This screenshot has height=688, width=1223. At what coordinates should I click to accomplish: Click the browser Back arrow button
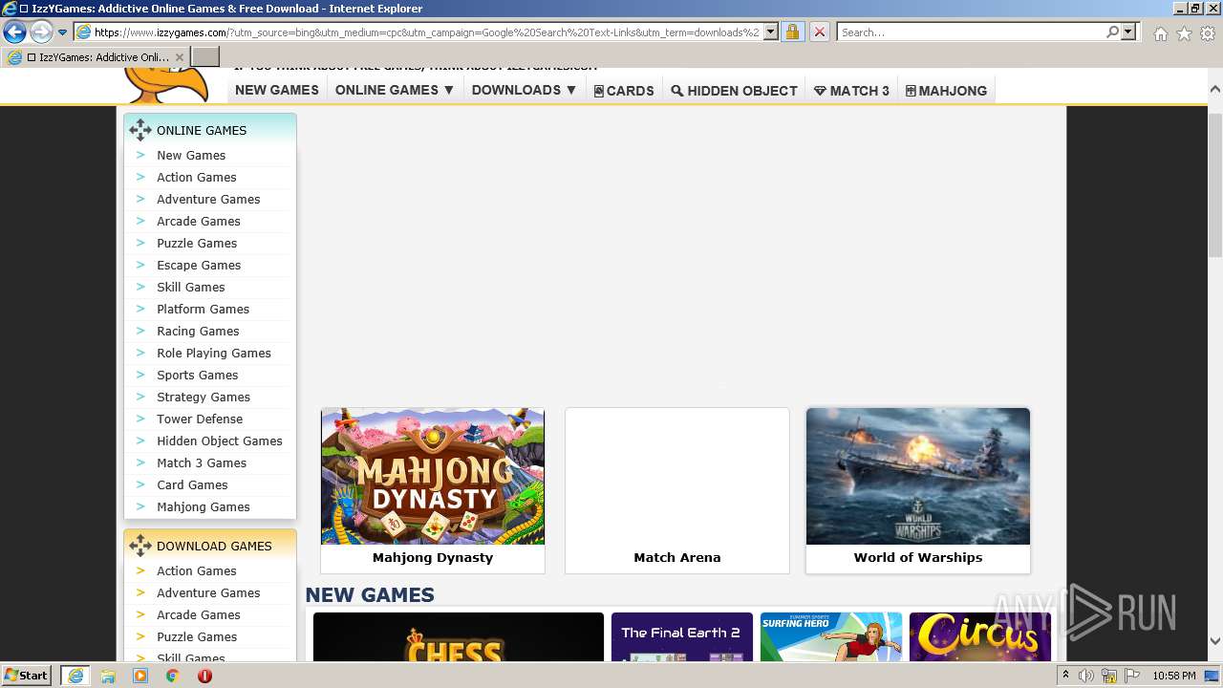pyautogui.click(x=14, y=32)
